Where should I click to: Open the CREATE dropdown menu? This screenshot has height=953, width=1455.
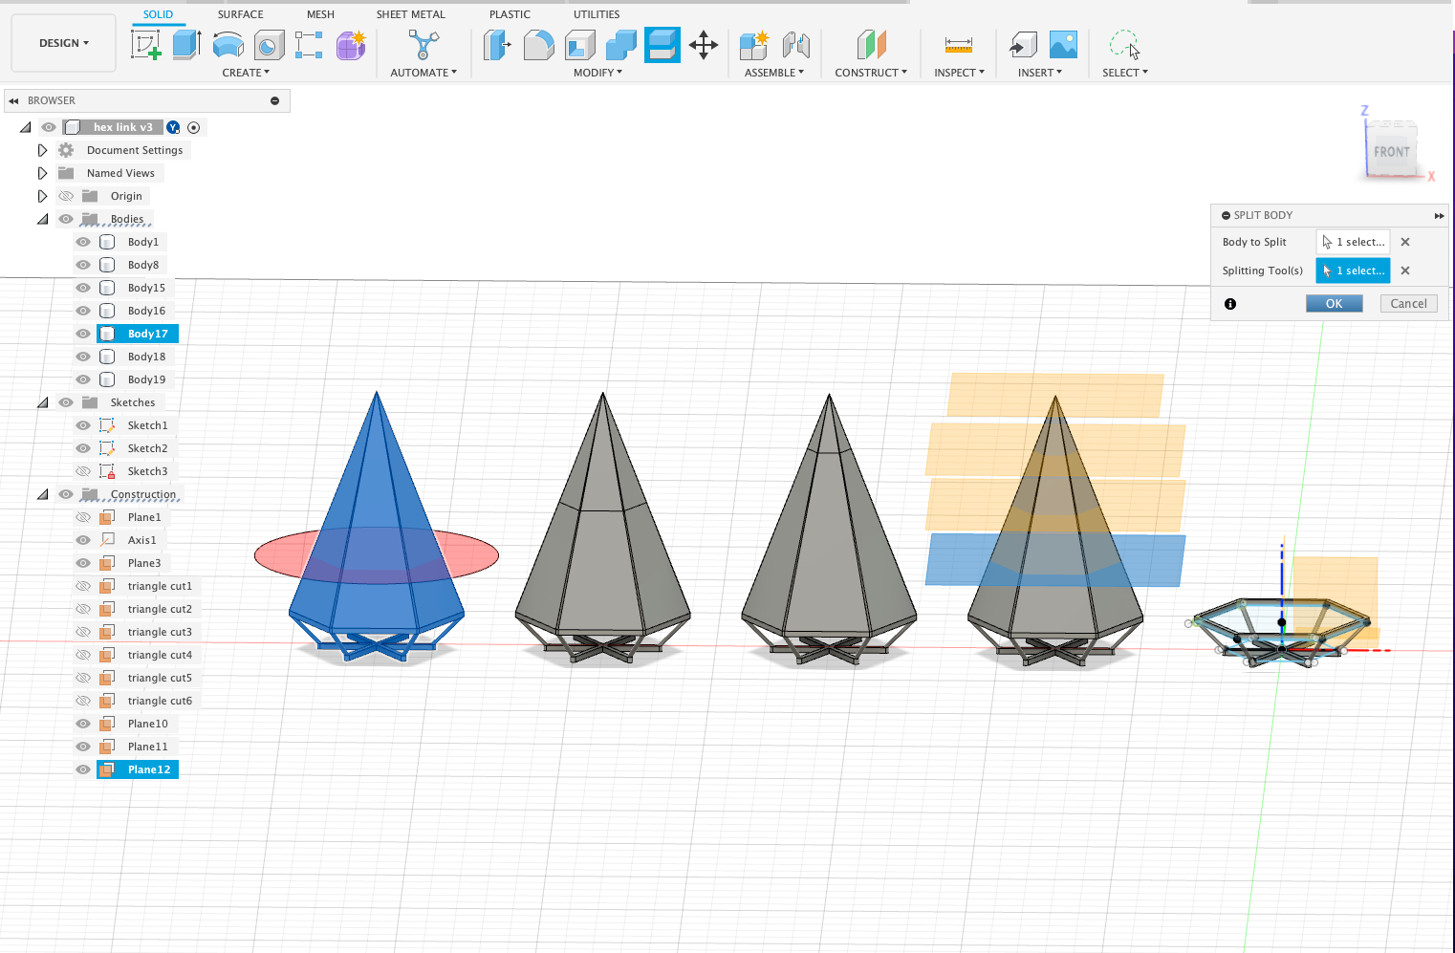point(246,73)
